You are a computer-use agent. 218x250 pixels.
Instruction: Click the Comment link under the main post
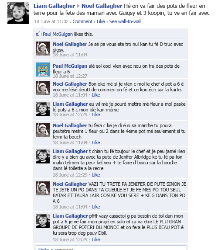[x=82, y=21]
